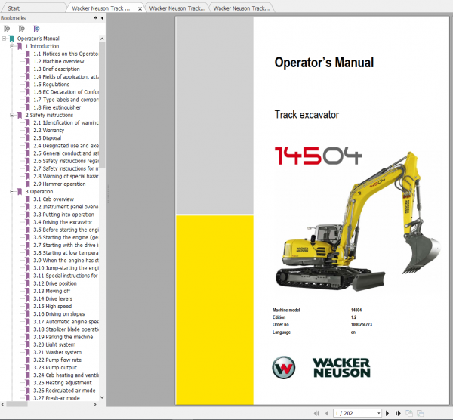
Task: Click the bookmarks scroll up arrow
Action: tap(102, 39)
